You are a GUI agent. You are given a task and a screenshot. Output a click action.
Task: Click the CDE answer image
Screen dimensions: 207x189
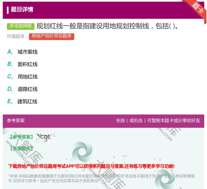pos(46,137)
